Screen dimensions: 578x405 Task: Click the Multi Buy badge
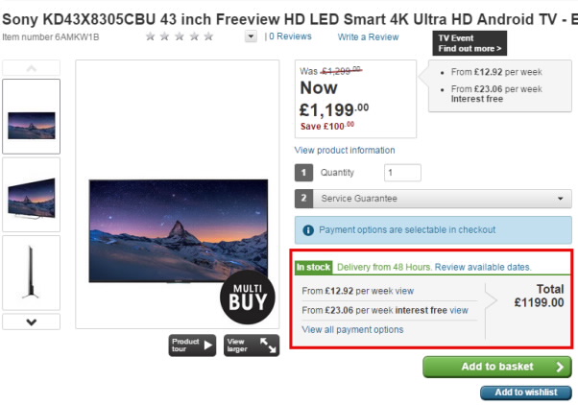coord(244,298)
